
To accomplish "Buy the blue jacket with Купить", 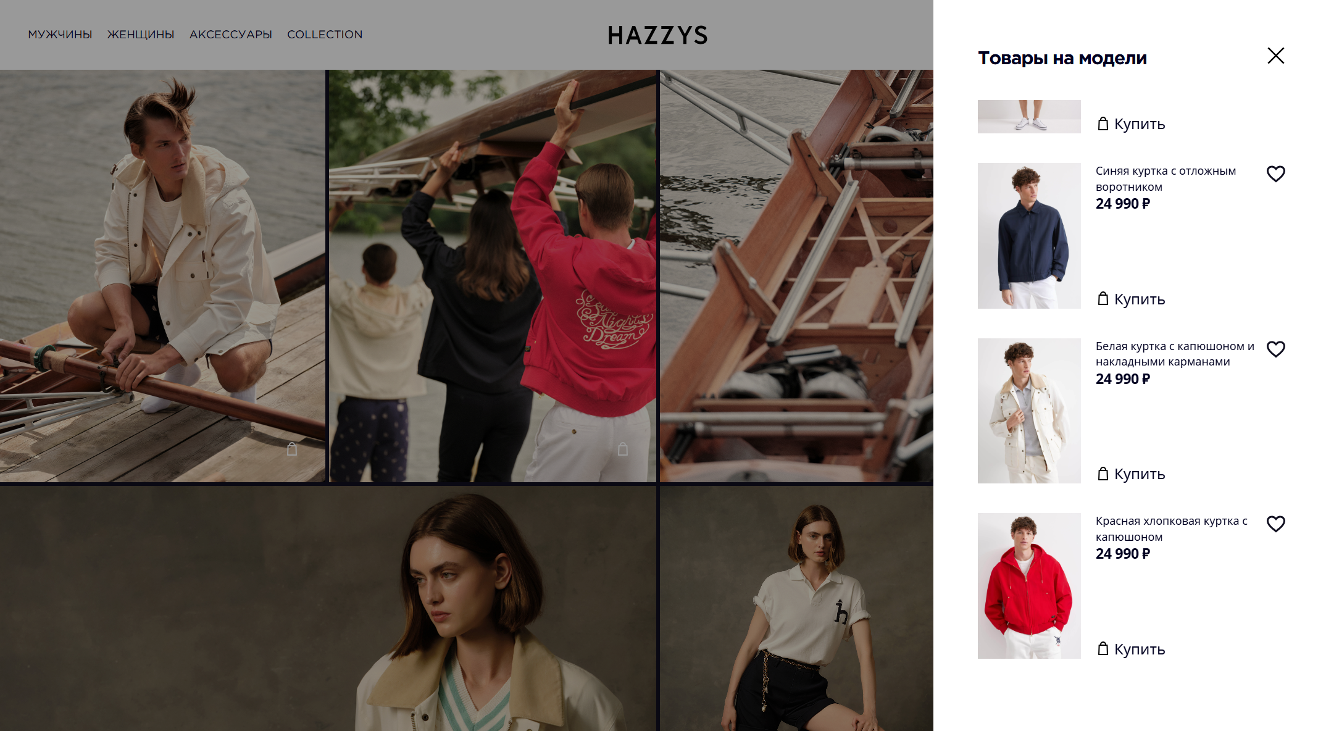I will [x=1131, y=299].
